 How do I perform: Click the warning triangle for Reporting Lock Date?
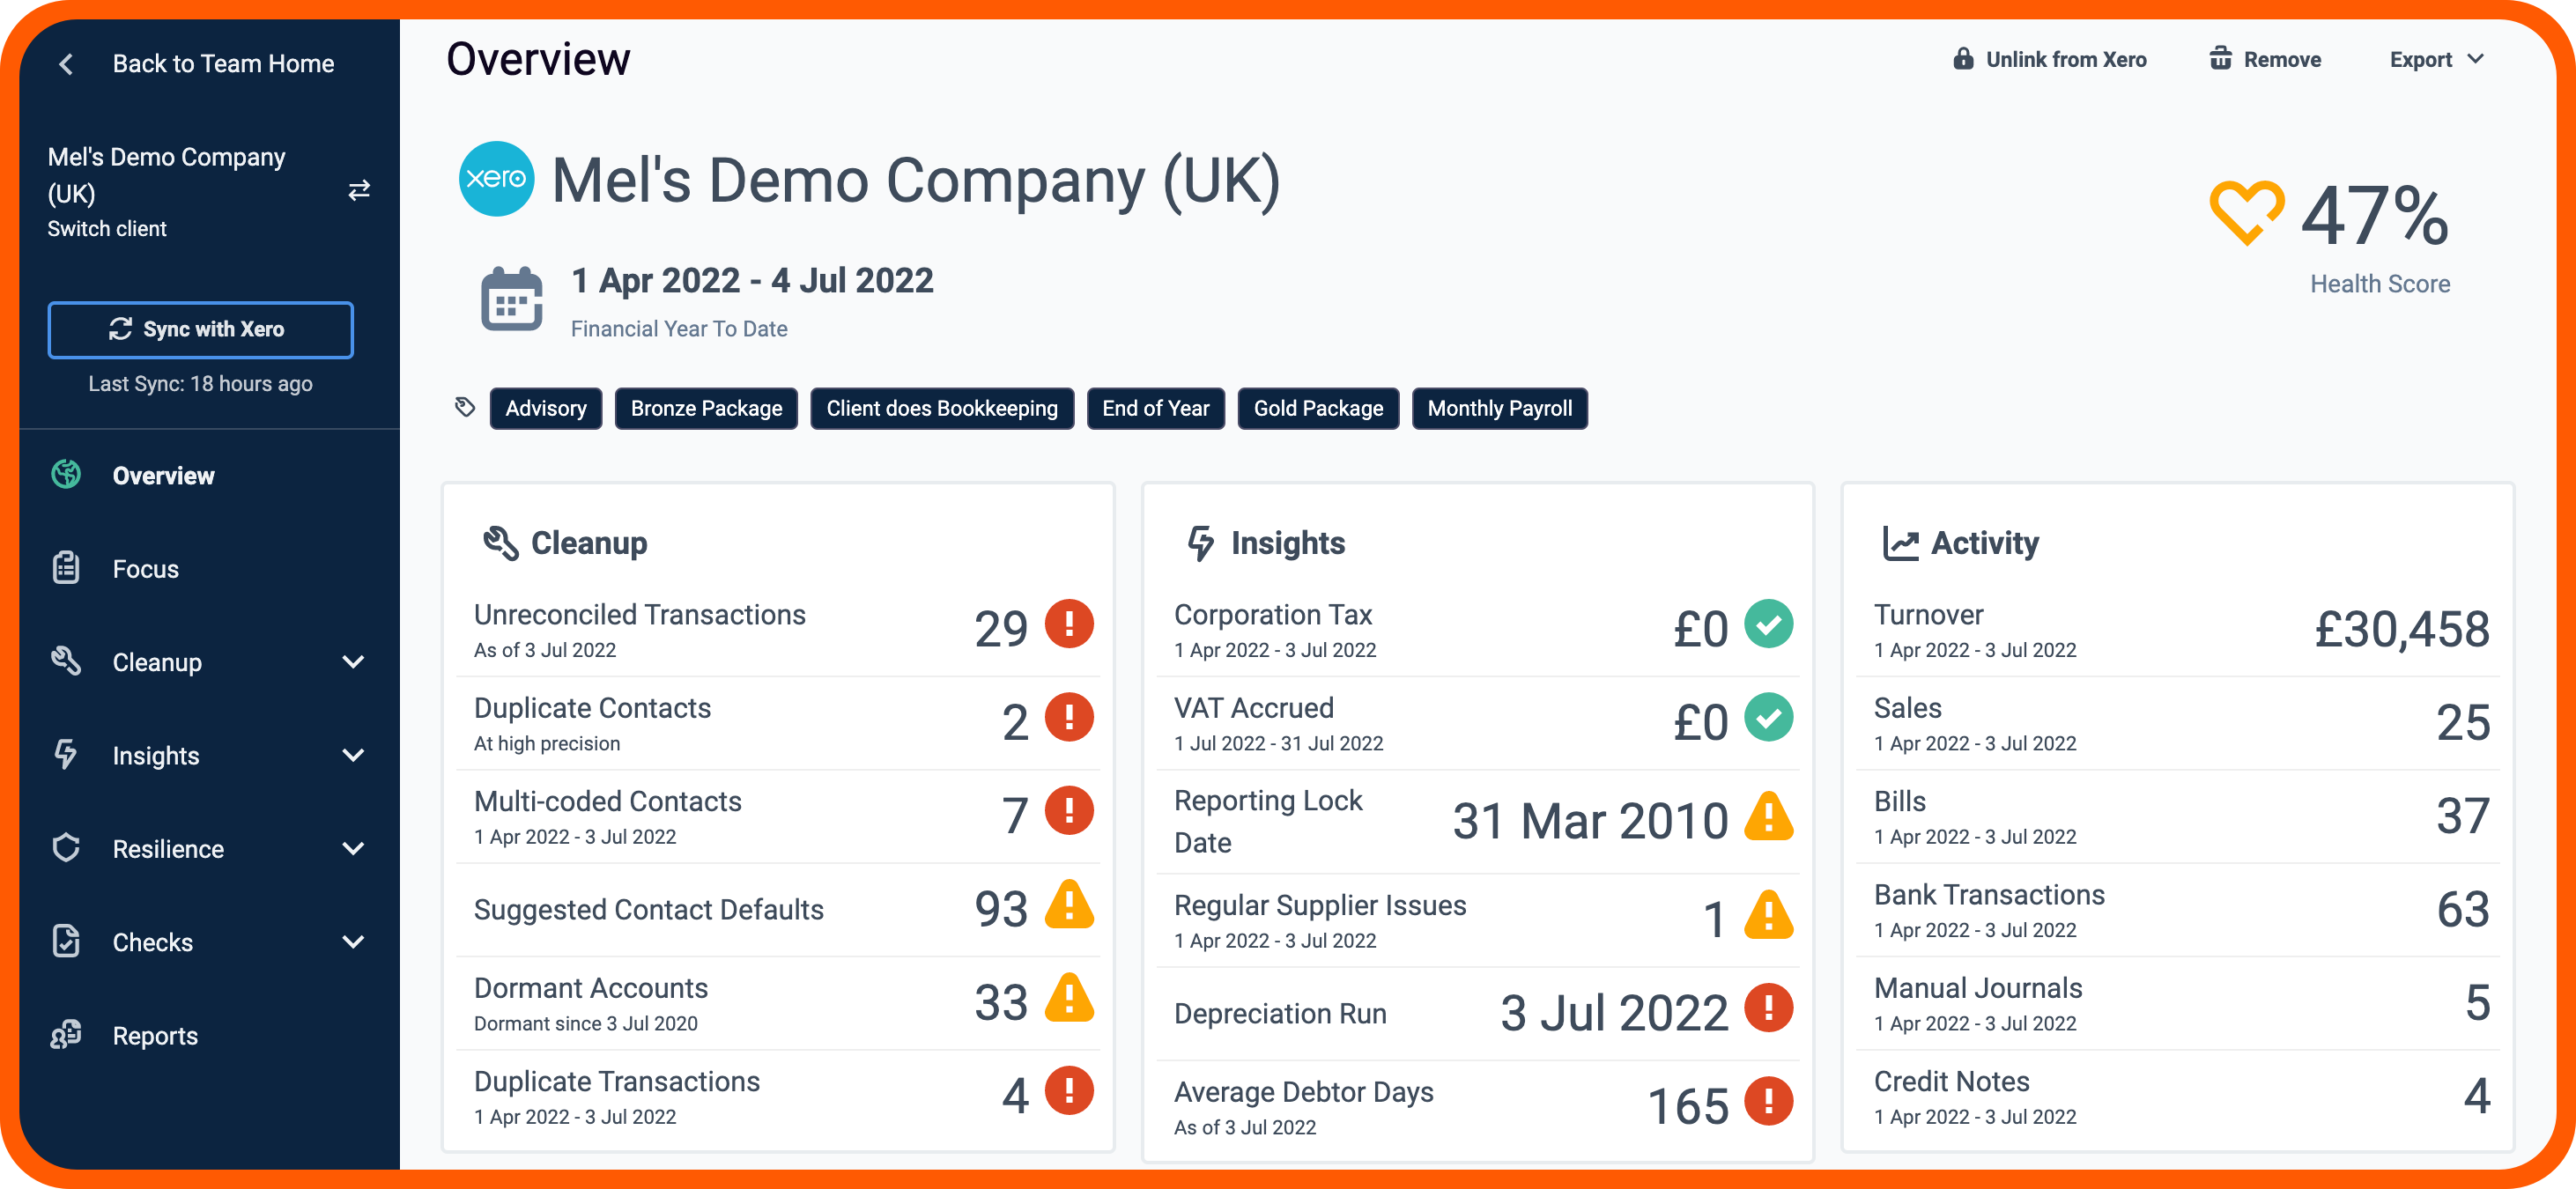[1768, 816]
